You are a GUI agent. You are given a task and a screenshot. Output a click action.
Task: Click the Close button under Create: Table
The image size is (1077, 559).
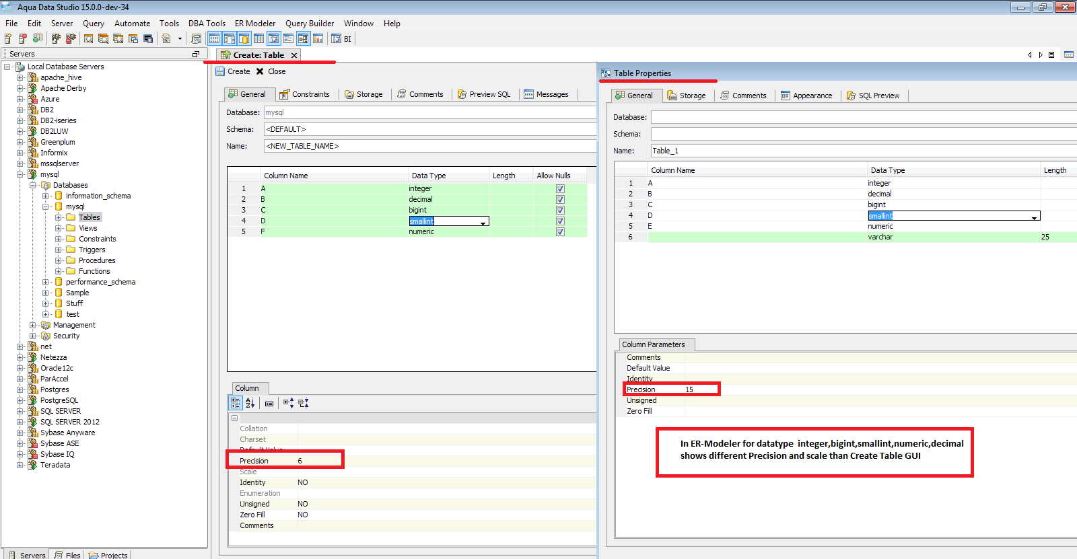[271, 71]
